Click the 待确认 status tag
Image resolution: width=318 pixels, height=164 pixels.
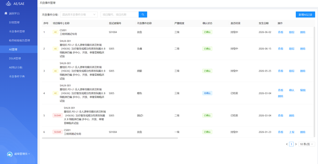pyautogui.click(x=207, y=93)
